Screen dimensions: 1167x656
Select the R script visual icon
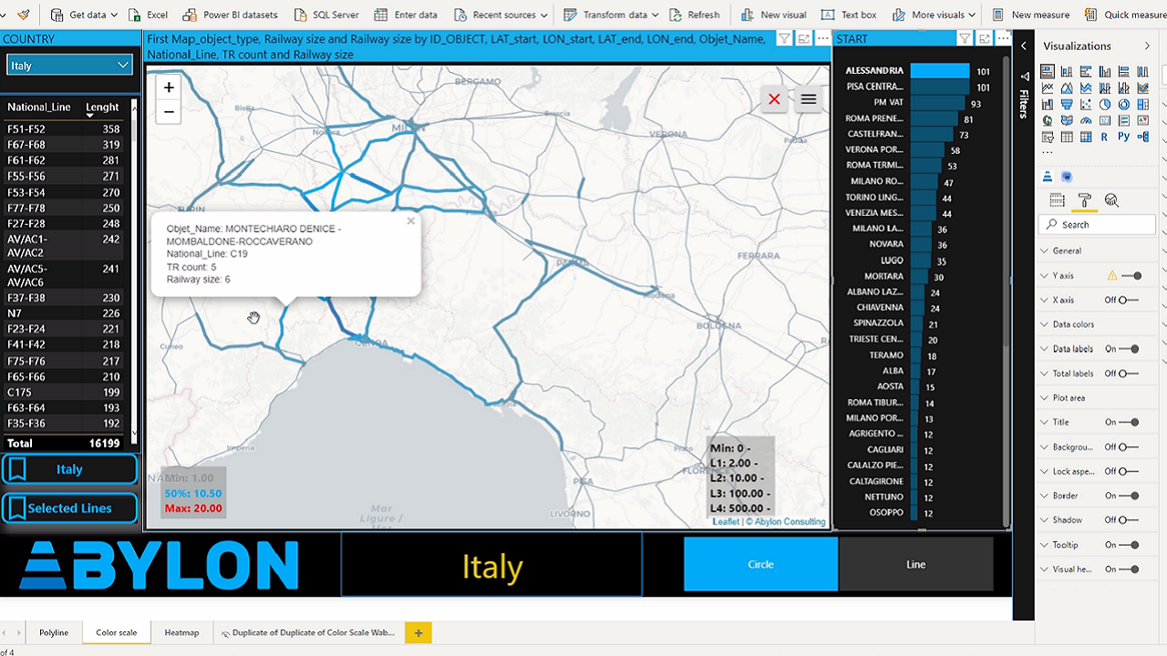(1105, 137)
